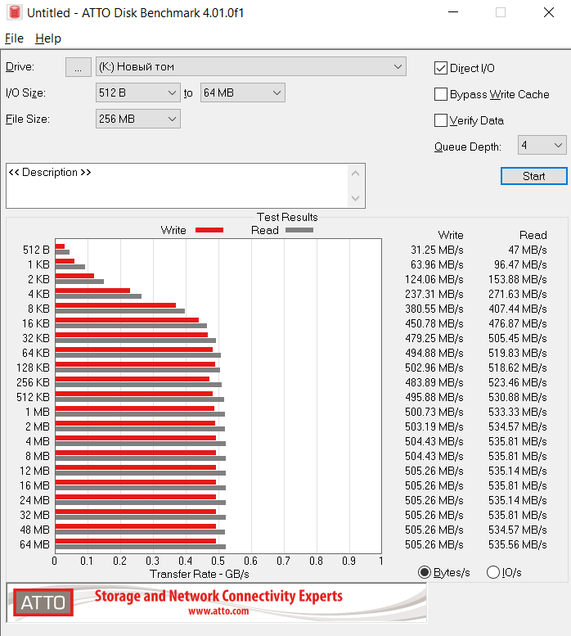Viewport: 571px width, 636px height.
Task: Click the ATTO app icon in title bar
Action: 13,13
